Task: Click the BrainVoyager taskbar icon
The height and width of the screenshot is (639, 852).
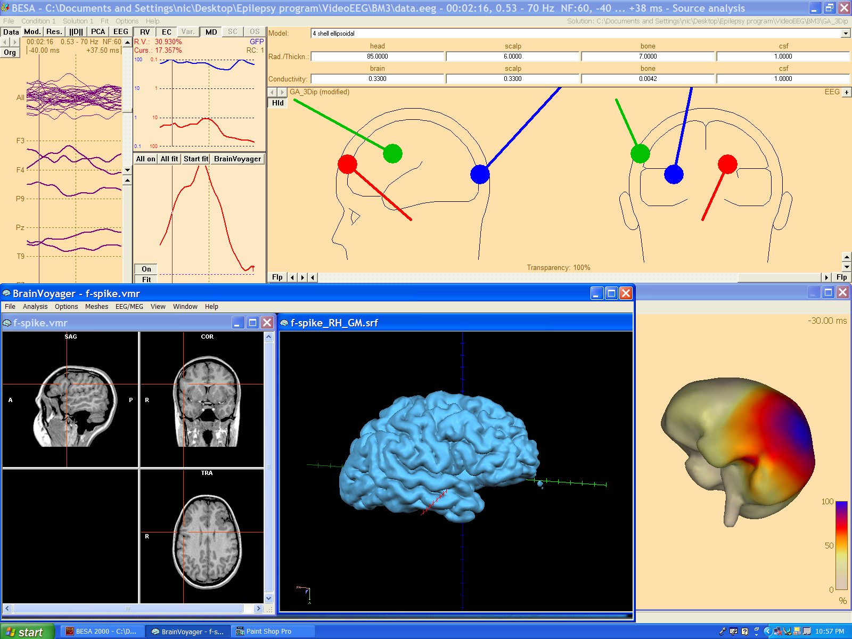Action: click(x=187, y=632)
